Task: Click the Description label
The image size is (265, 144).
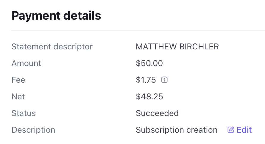Action: pyautogui.click(x=33, y=130)
